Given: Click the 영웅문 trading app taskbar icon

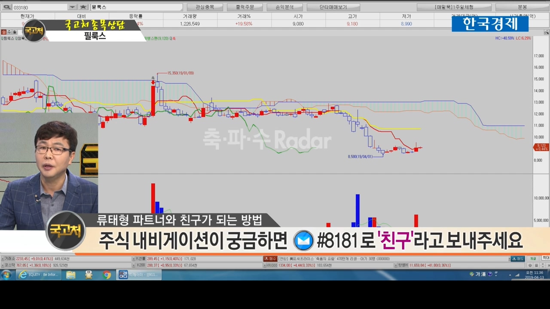Looking at the screenshot, I should pyautogui.click(x=139, y=275).
